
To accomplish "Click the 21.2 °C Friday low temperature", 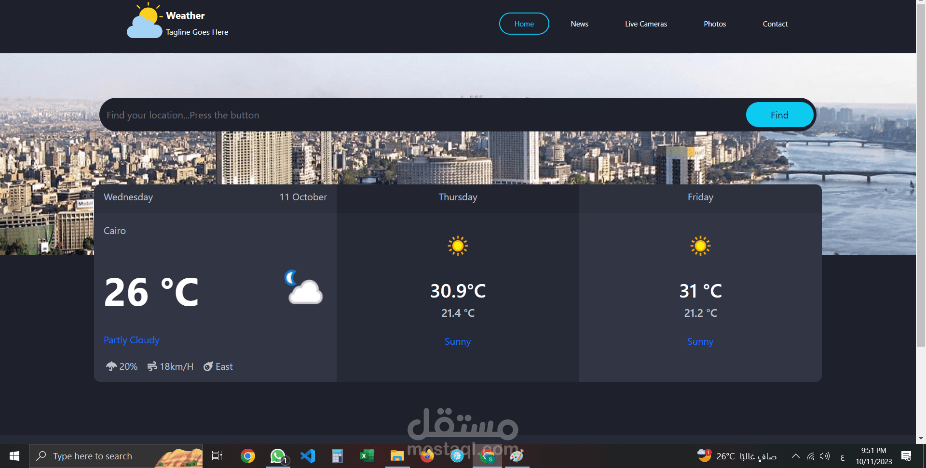I will 700,313.
